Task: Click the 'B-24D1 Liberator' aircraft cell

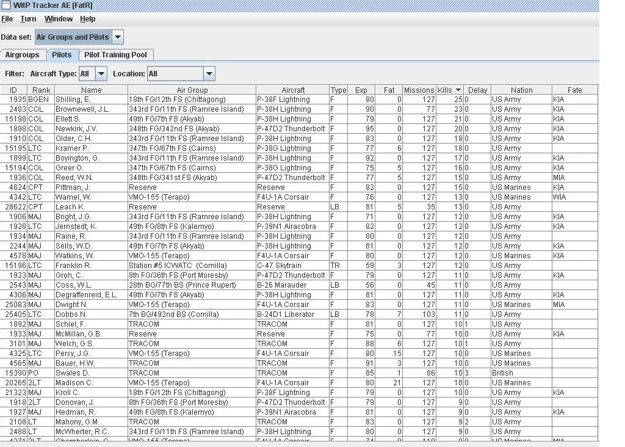Action: point(293,314)
